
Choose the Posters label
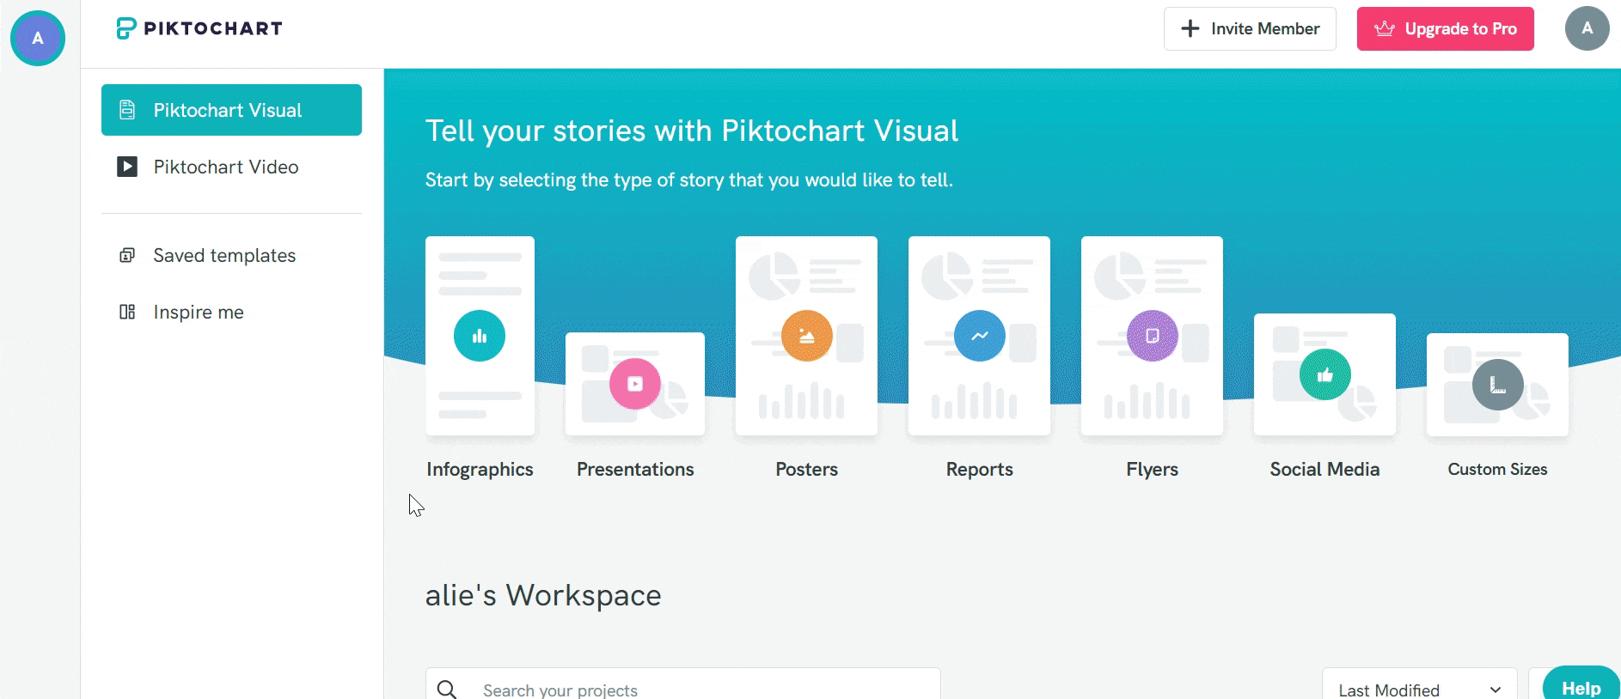tap(806, 469)
